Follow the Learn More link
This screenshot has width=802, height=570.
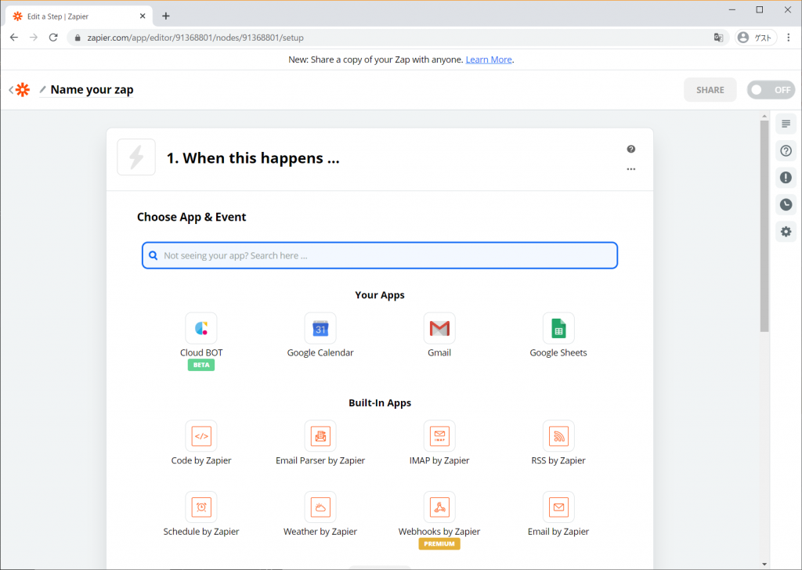point(489,60)
